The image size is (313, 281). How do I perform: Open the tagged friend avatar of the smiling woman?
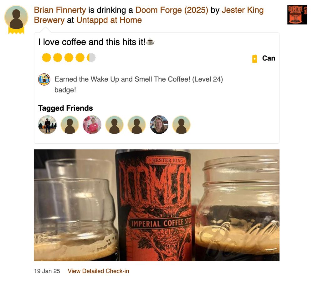(159, 125)
